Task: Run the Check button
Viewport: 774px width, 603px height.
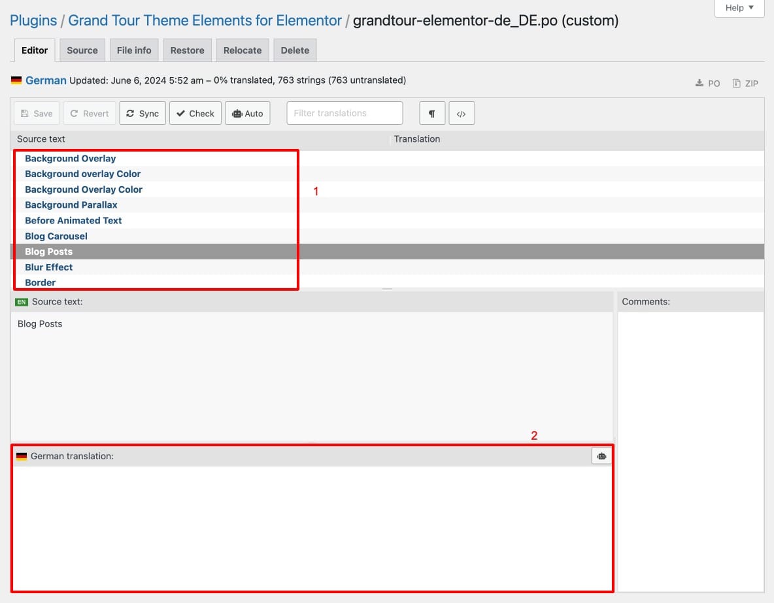Action: [195, 114]
